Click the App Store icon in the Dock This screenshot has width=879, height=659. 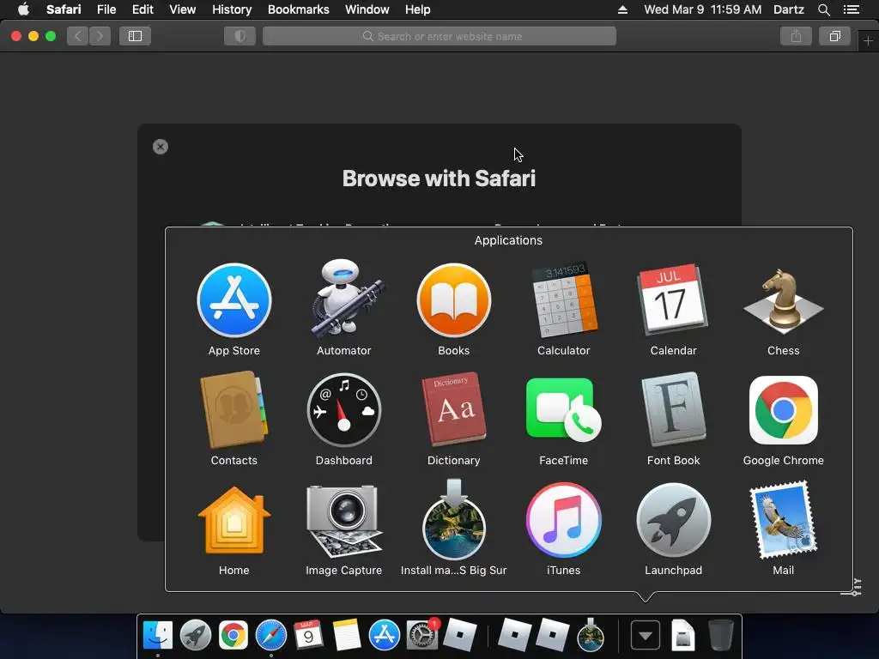[384, 636]
